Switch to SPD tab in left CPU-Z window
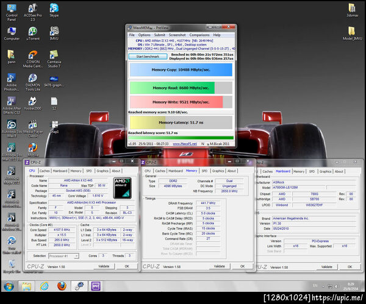 tap(89, 171)
